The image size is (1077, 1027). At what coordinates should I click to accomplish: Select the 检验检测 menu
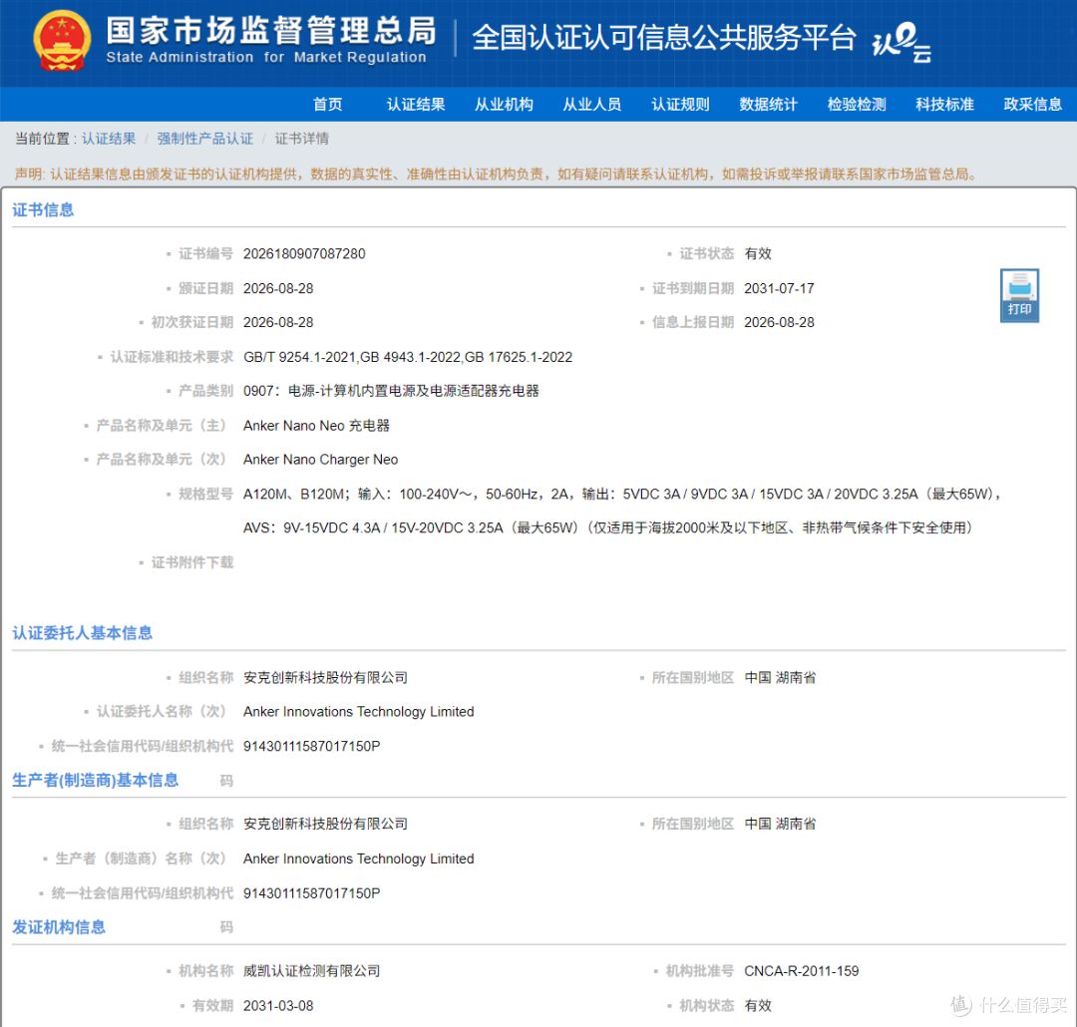857,105
